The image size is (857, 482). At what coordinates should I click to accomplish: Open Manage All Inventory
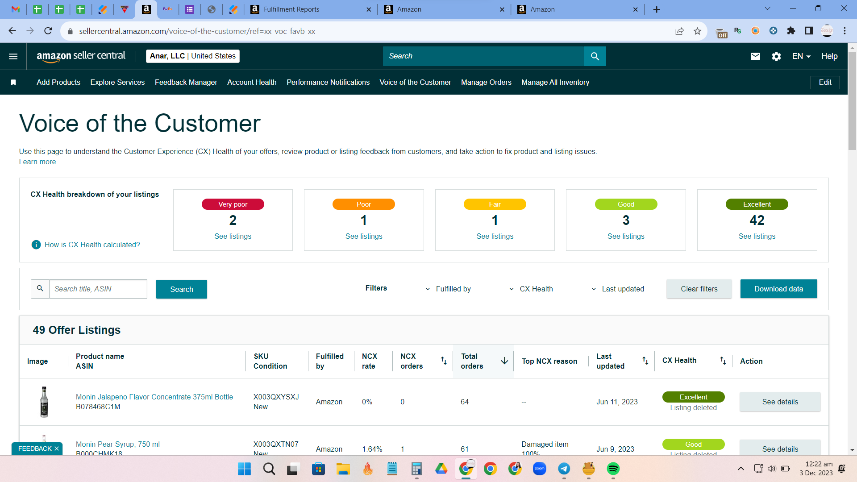(555, 83)
